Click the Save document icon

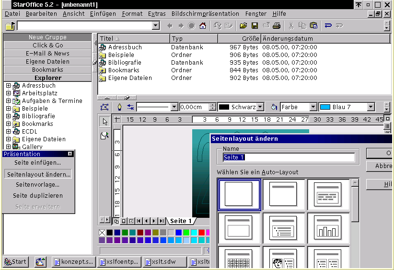coord(255,26)
